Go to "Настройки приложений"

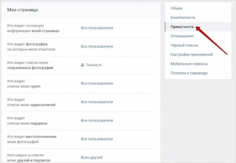[192, 55]
